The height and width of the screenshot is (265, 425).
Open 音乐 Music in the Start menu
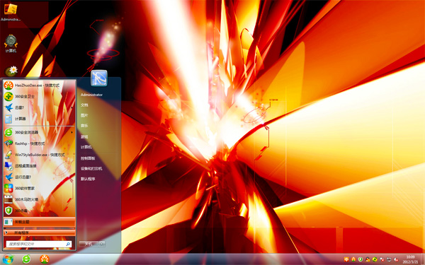(84, 126)
